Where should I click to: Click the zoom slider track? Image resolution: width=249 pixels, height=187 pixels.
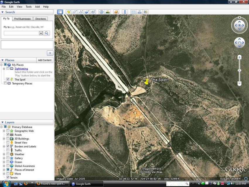coord(239,77)
